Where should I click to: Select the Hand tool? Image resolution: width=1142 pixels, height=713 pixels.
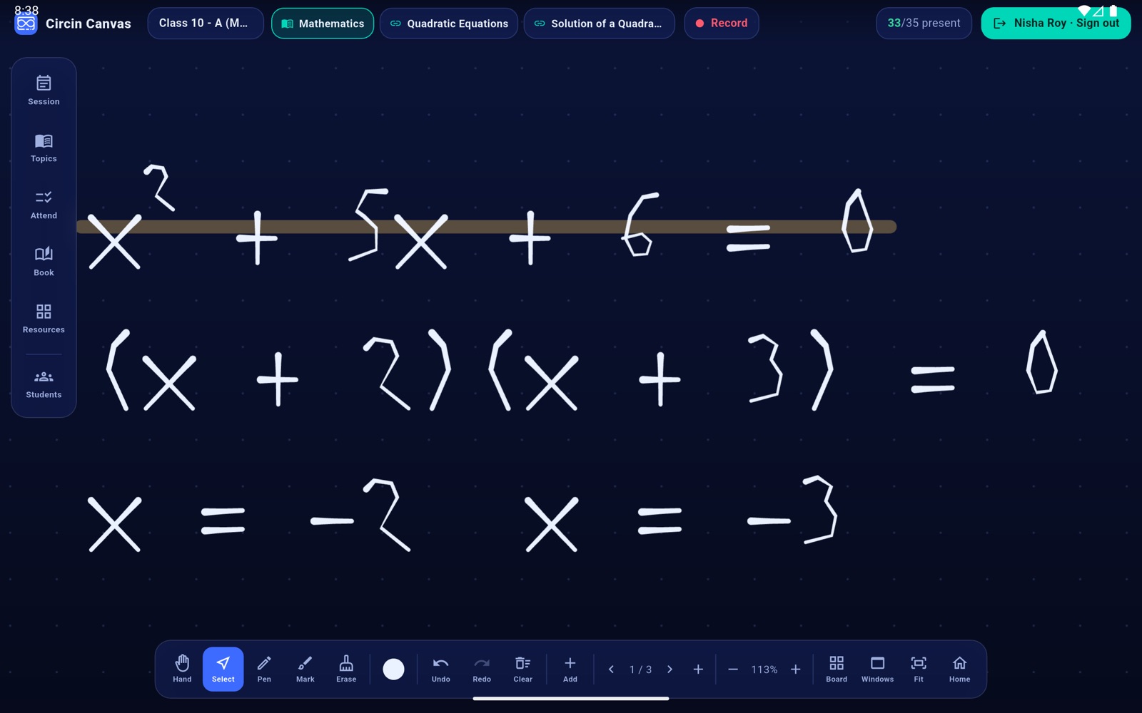tap(182, 669)
